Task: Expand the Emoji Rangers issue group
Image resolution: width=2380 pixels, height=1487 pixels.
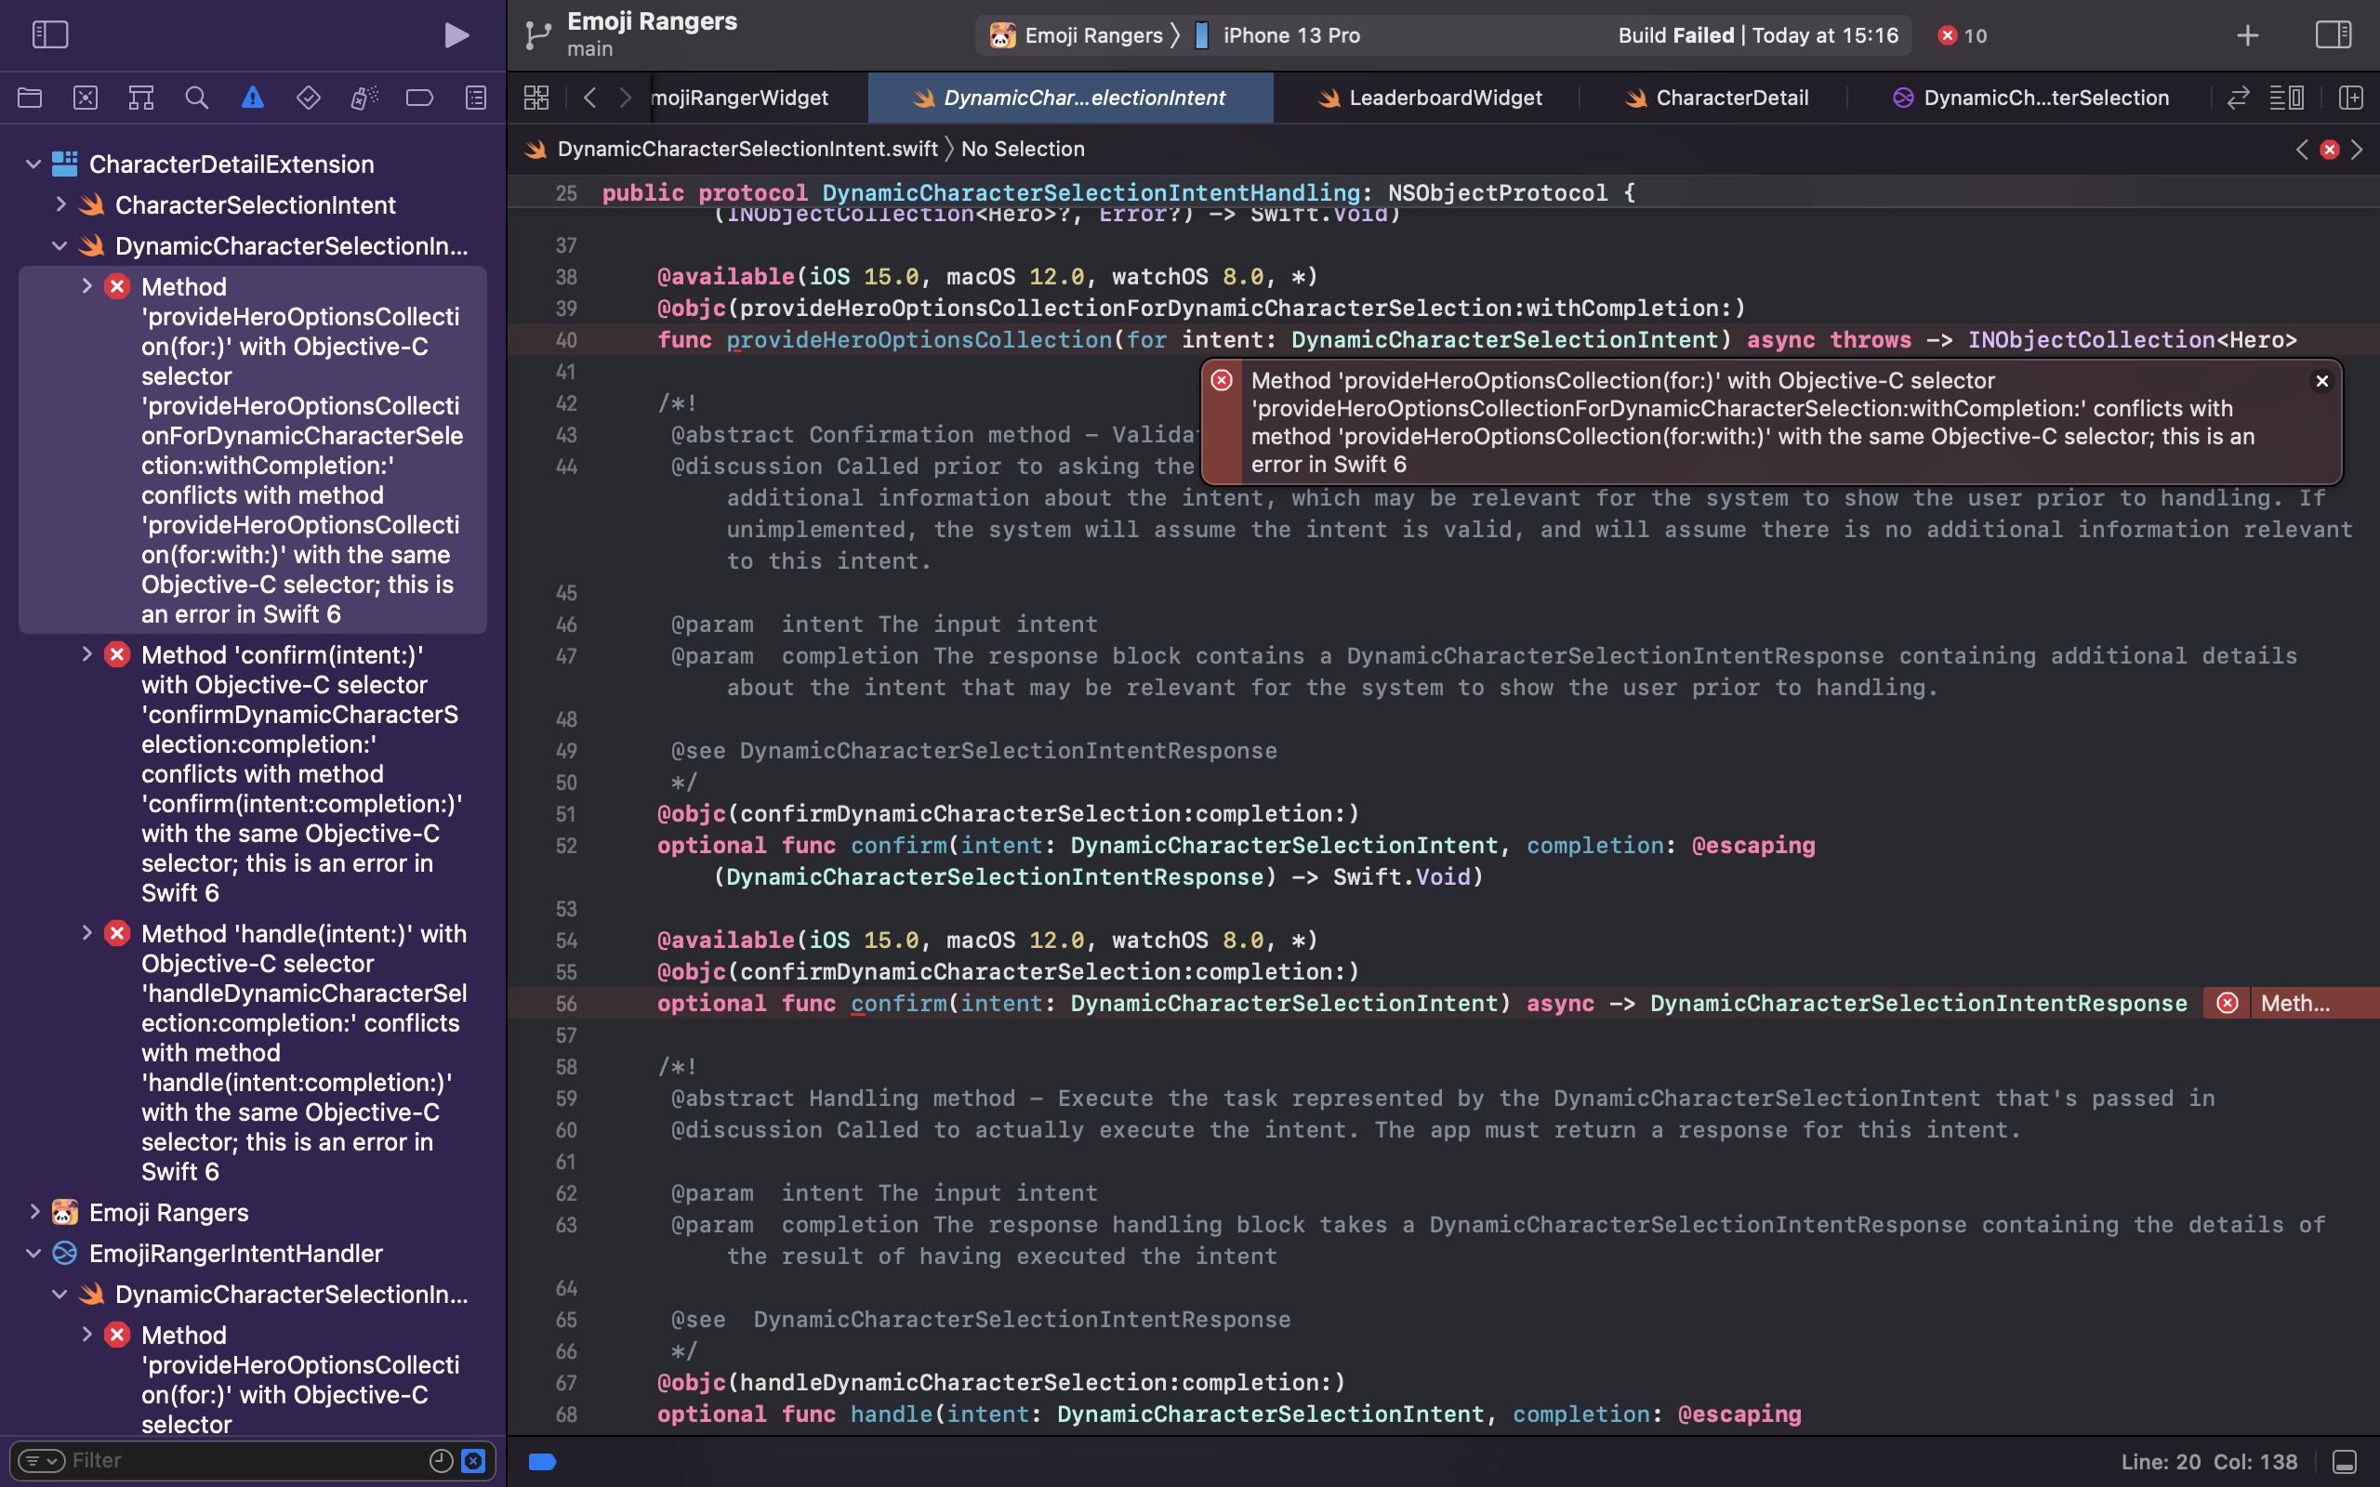Action: (x=34, y=1212)
